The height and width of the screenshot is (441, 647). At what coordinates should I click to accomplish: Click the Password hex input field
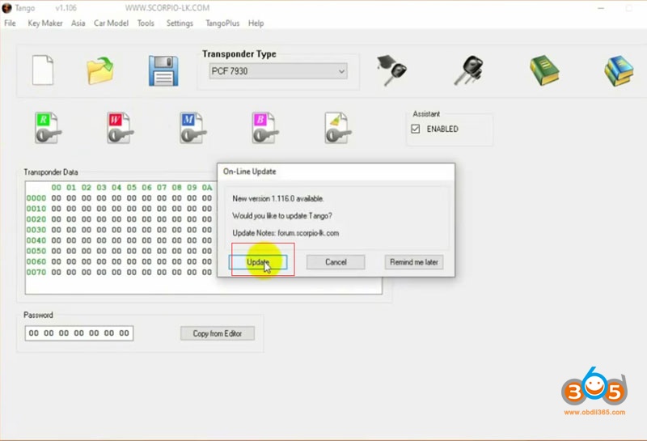click(78, 333)
